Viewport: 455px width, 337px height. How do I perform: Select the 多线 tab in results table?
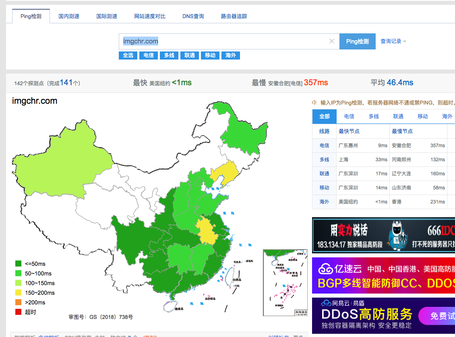(374, 116)
